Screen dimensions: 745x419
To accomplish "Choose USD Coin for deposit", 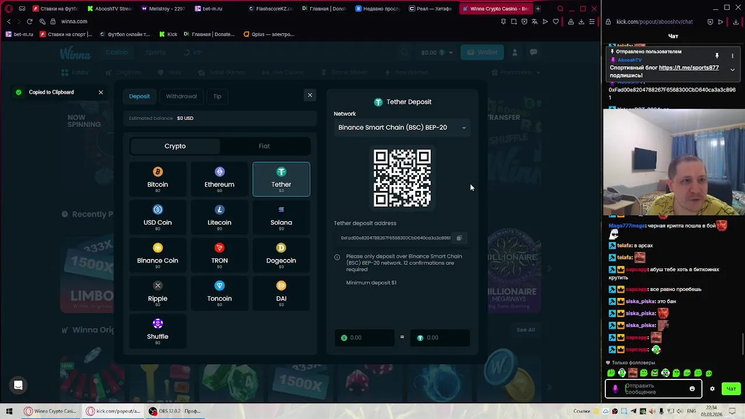I will 158,217.
